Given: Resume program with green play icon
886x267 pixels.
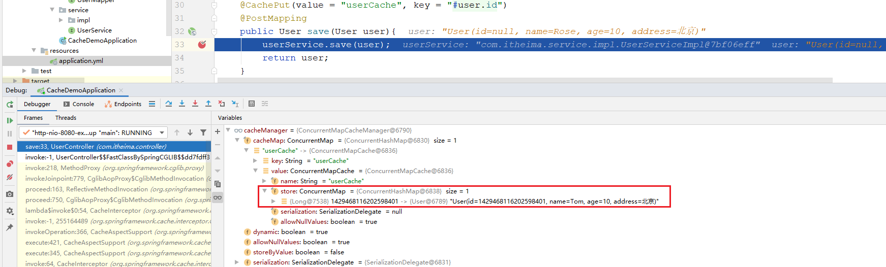Looking at the screenshot, I should [x=10, y=120].
